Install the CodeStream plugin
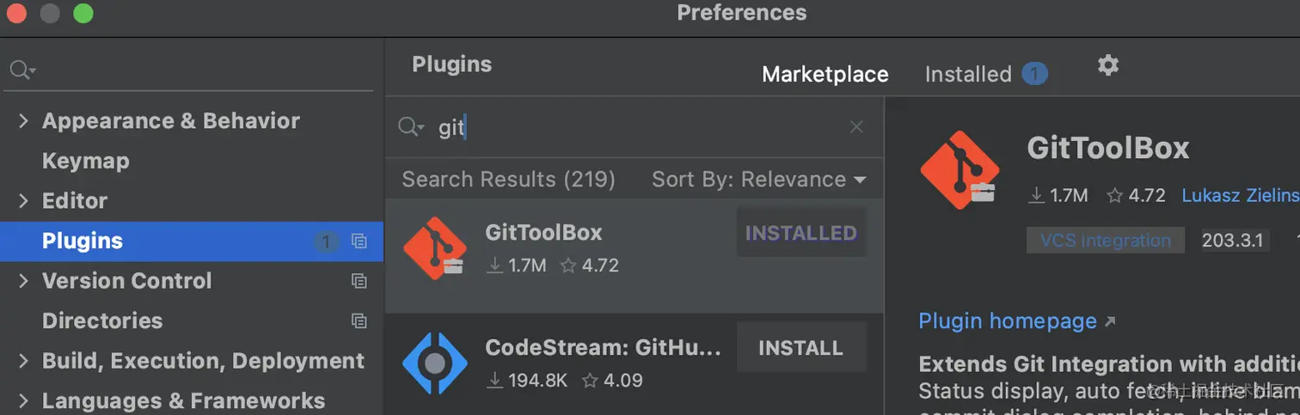The image size is (1300, 415). click(800, 348)
